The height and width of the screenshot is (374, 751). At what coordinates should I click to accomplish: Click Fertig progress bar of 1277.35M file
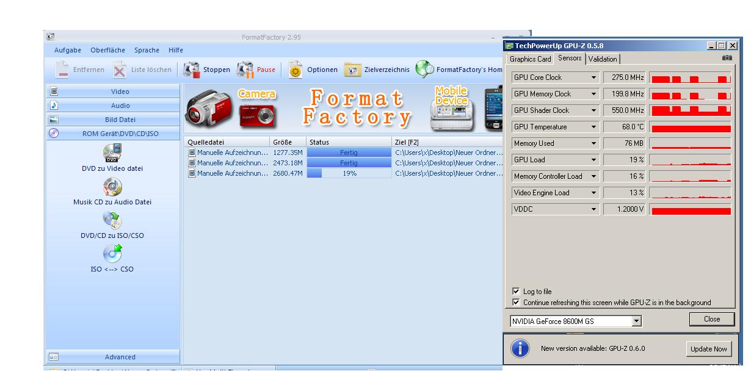click(x=349, y=153)
